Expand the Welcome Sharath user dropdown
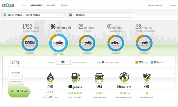 (x=156, y=5)
